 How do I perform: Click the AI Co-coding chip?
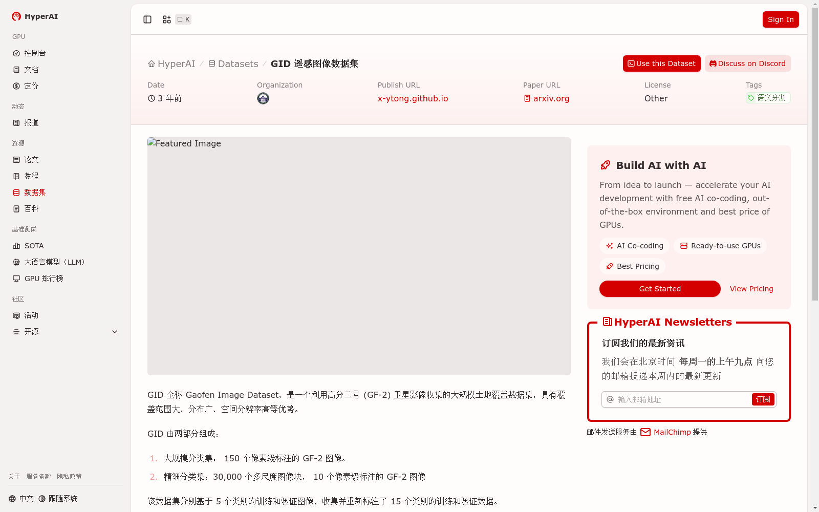[634, 246]
